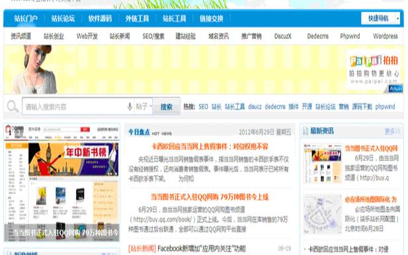Open the [站长新闻] category tag
Image resolution: width=408 pixels, height=255 pixels.
pos(142,248)
